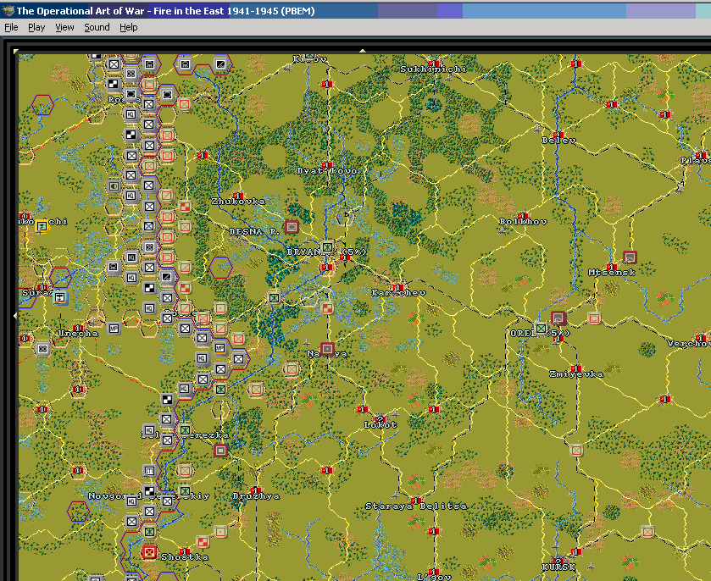The height and width of the screenshot is (581, 711).
Task: Select the gray MP unit east of Unecha
Action: coord(114,329)
